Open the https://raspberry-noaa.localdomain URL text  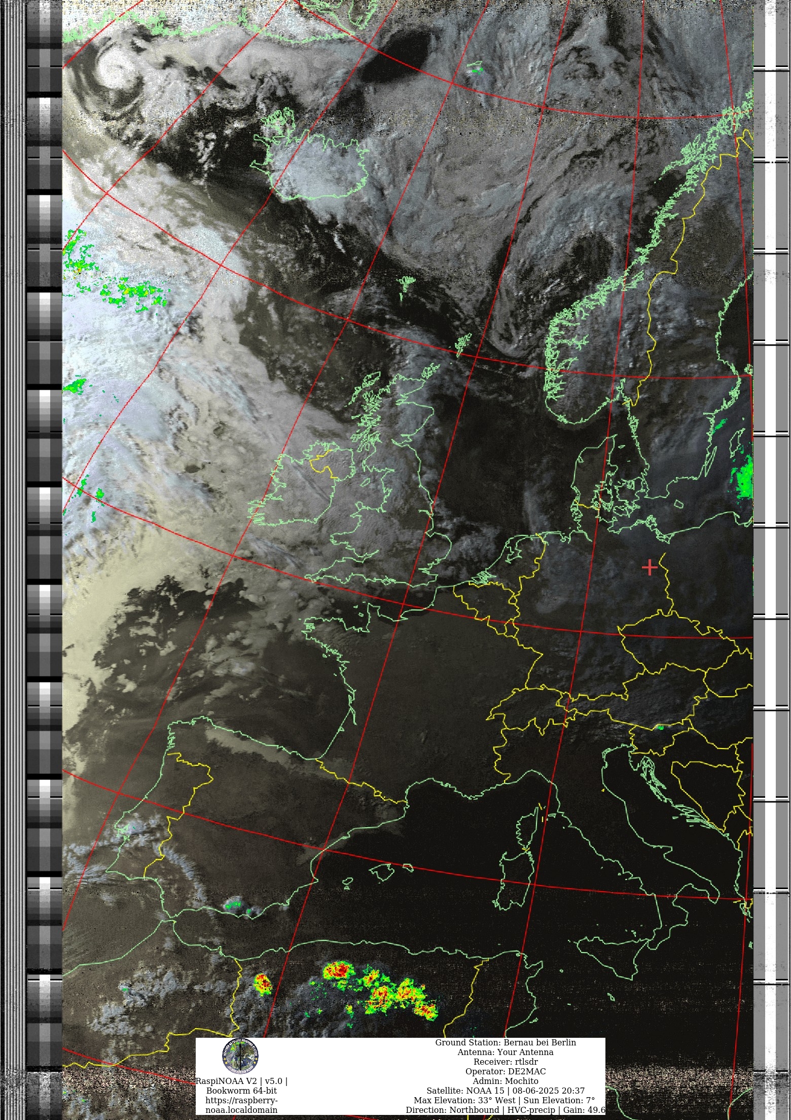[241, 1105]
